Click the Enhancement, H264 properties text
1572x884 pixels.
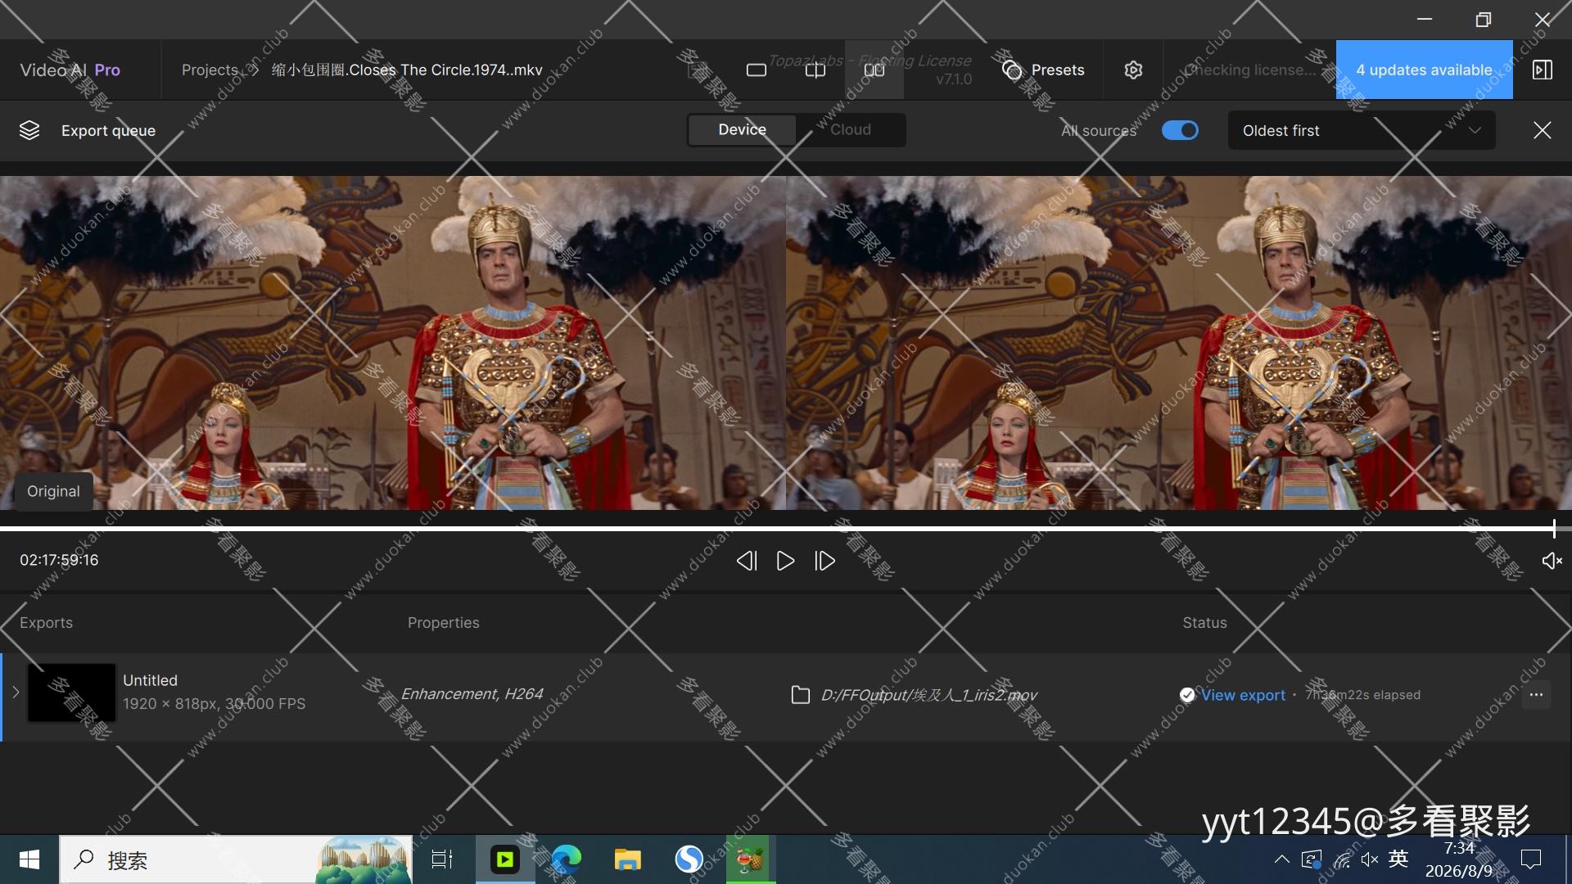pyautogui.click(x=472, y=694)
